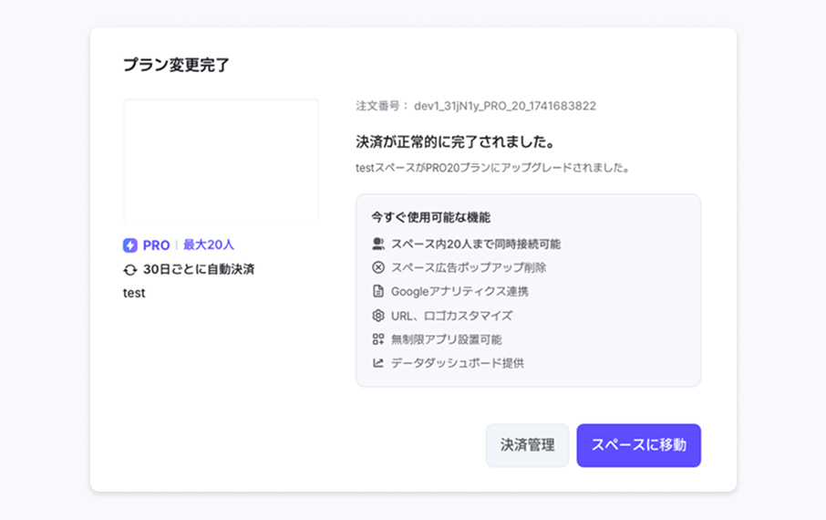826x520 pixels.
Task: Click the プラン変更完了 heading
Action: [176, 65]
